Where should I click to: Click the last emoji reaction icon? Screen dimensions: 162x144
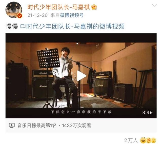pos(154,140)
